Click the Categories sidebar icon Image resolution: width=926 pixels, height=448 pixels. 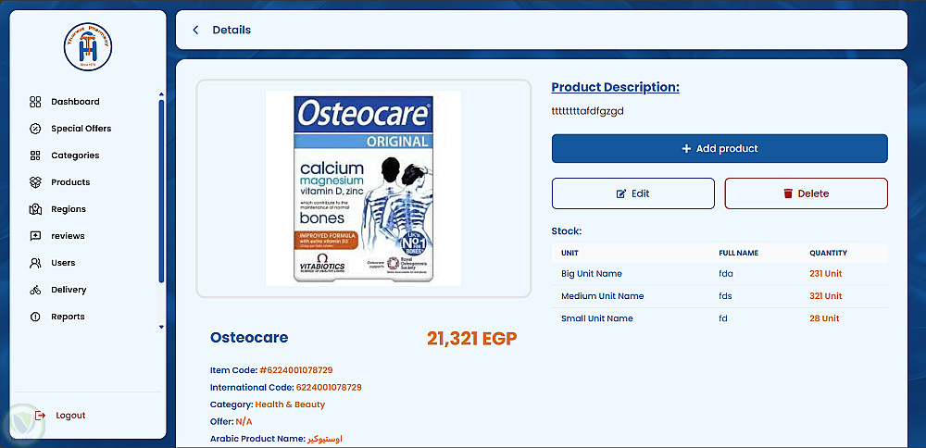(35, 156)
